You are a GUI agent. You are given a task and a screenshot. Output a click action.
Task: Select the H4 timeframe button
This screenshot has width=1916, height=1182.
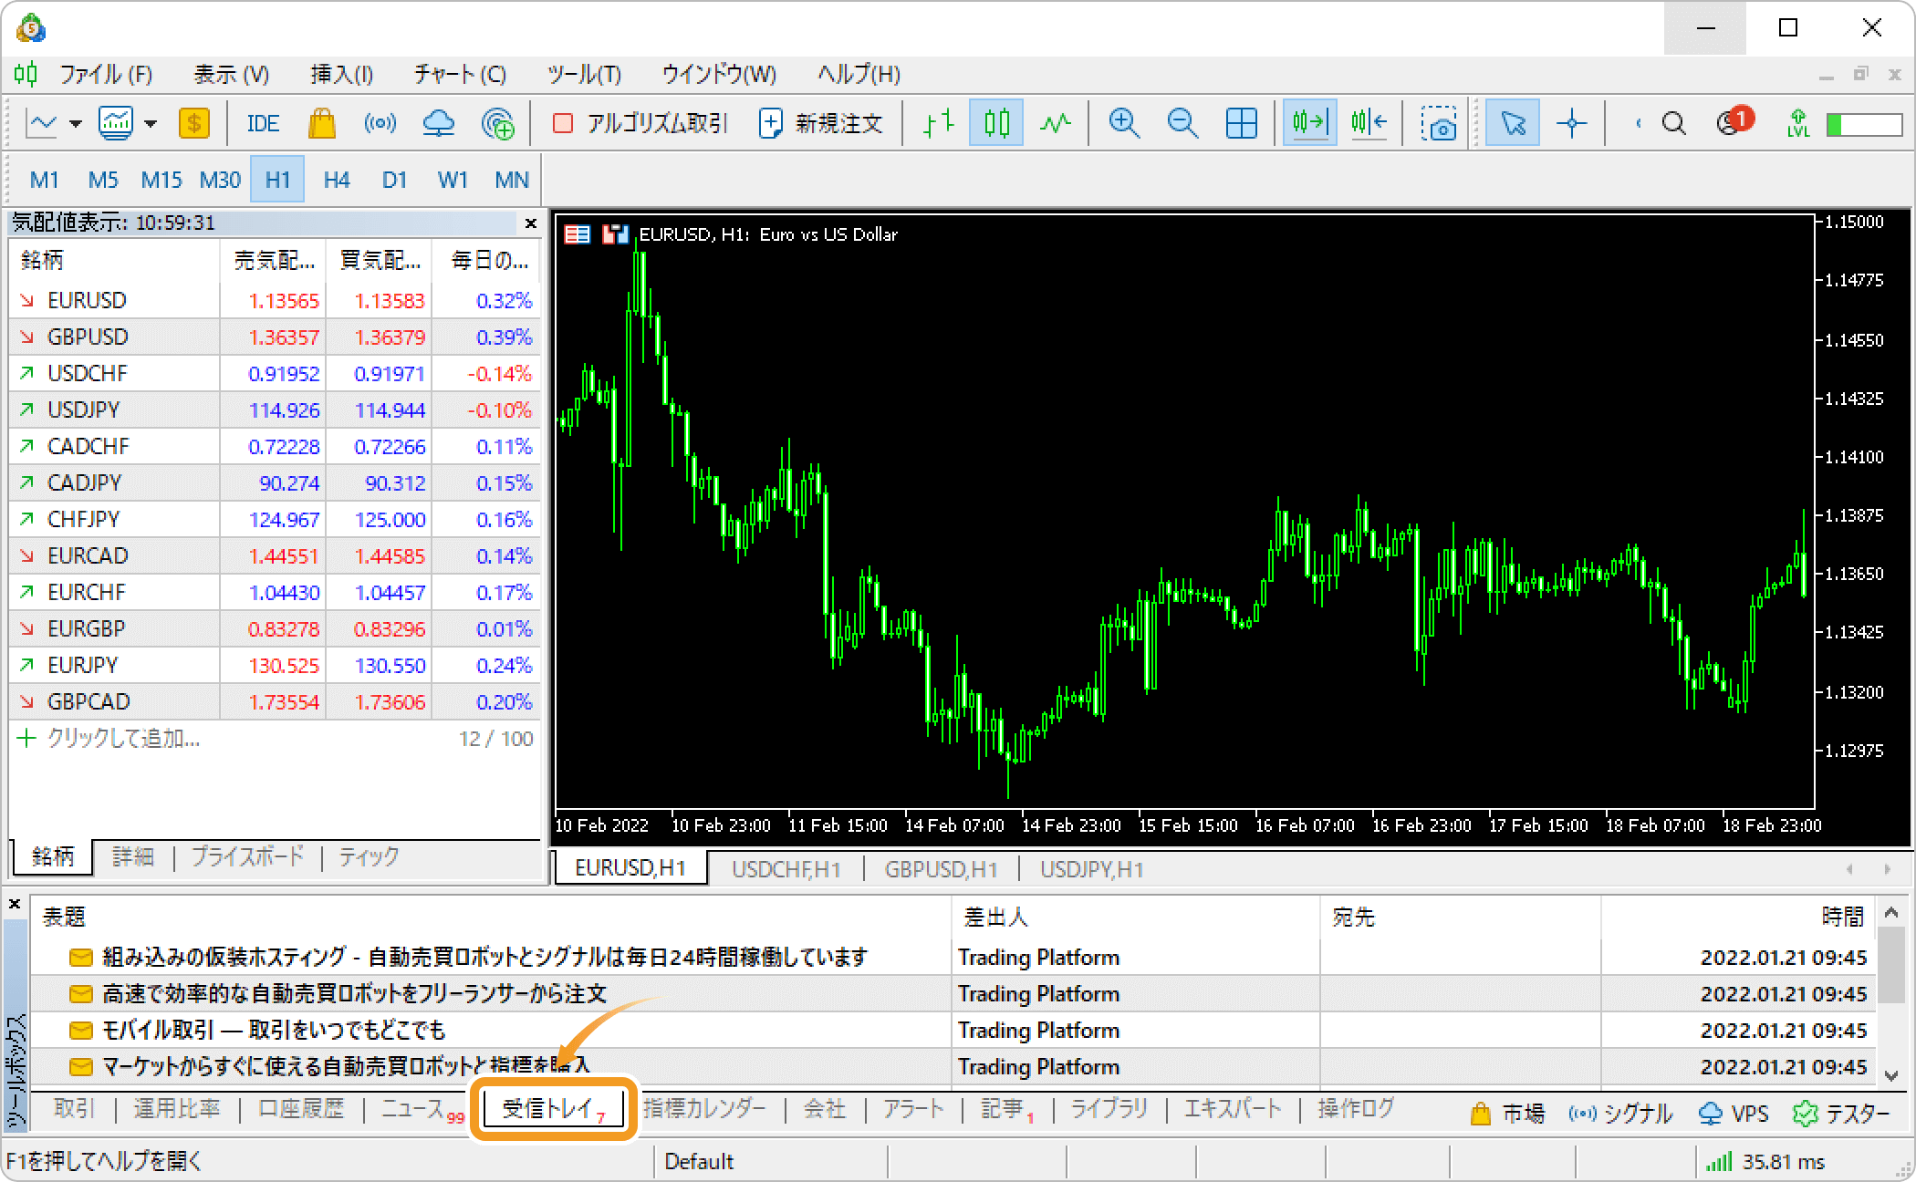[336, 180]
